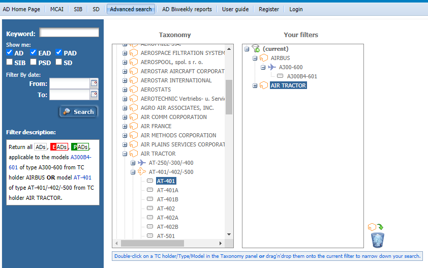428x268 pixels.
Task: Expand the AEROSTAR INTERNATIONAL node
Action: click(125, 80)
